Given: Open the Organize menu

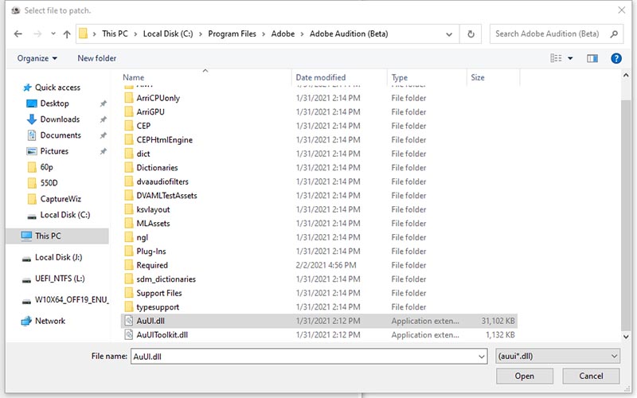Looking at the screenshot, I should [x=37, y=58].
